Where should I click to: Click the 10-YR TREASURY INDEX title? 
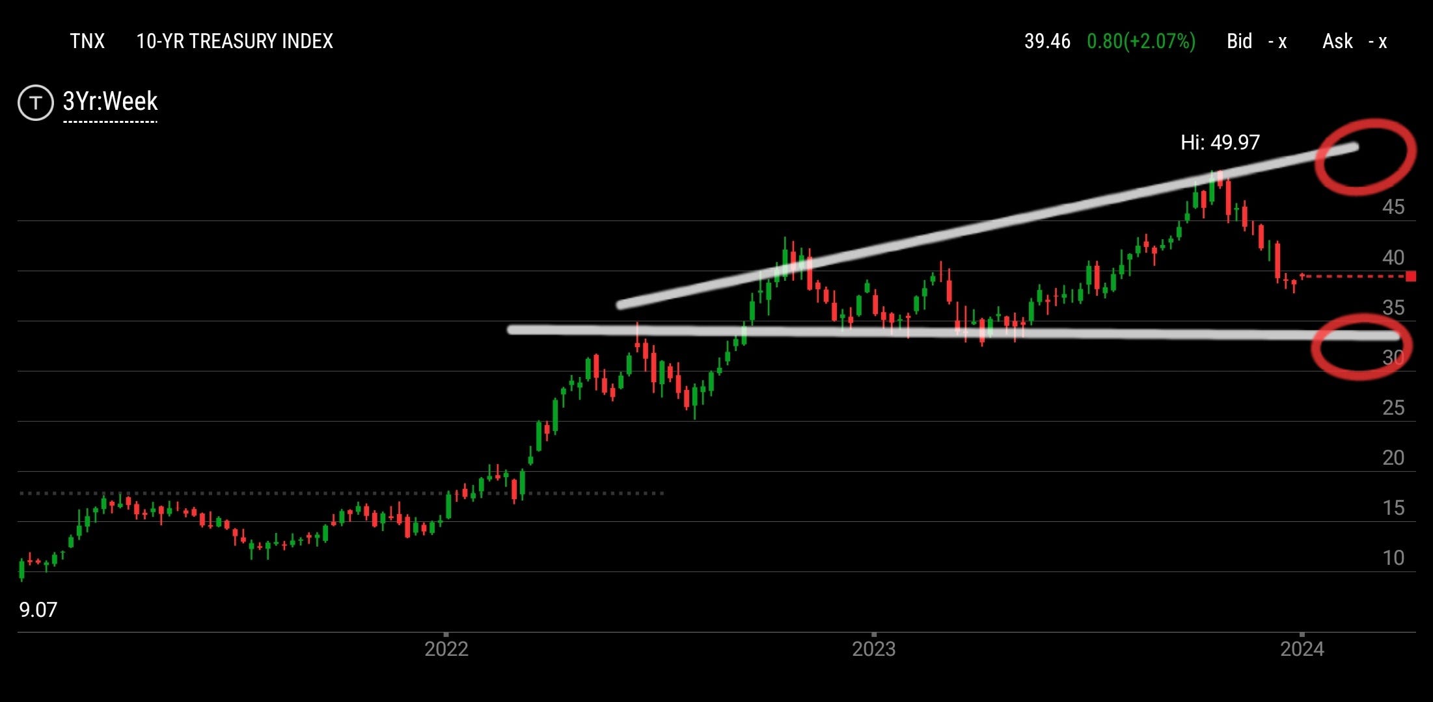click(234, 42)
